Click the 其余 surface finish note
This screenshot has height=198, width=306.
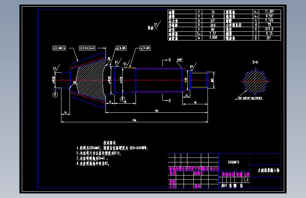pos(150,28)
